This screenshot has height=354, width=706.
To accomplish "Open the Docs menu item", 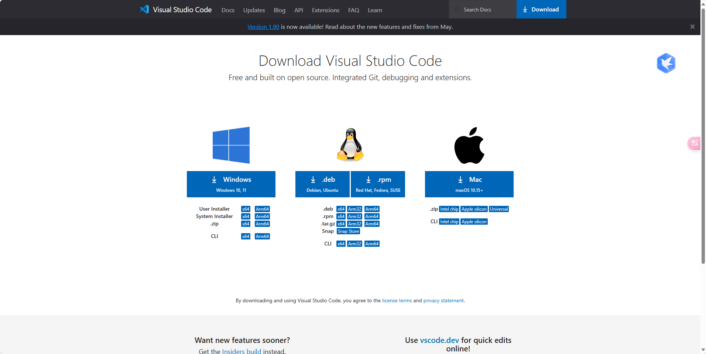I will [228, 10].
